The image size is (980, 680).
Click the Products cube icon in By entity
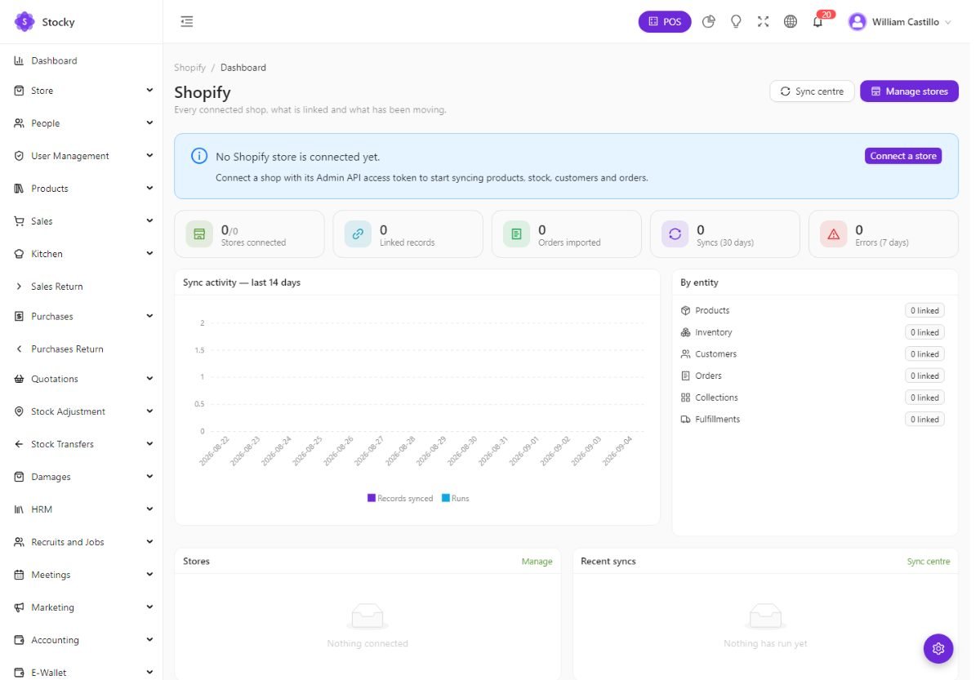[x=685, y=310]
